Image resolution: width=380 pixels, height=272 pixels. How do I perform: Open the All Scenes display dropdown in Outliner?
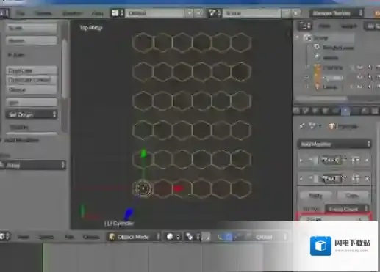[x=372, y=26]
